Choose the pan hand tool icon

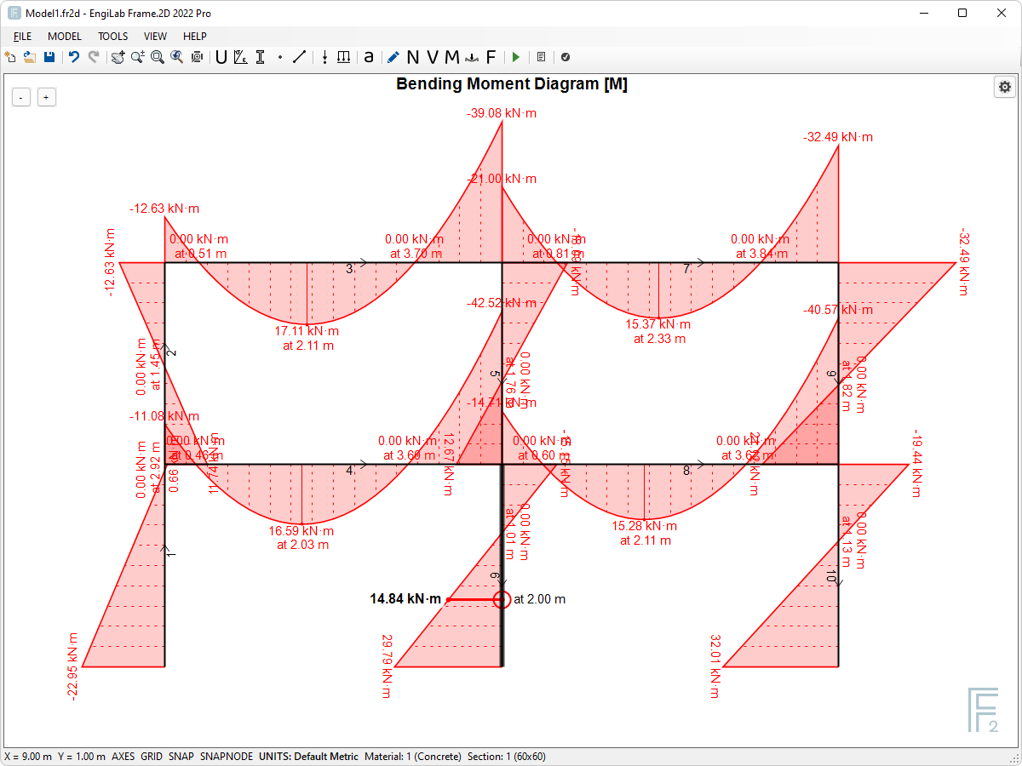[117, 57]
